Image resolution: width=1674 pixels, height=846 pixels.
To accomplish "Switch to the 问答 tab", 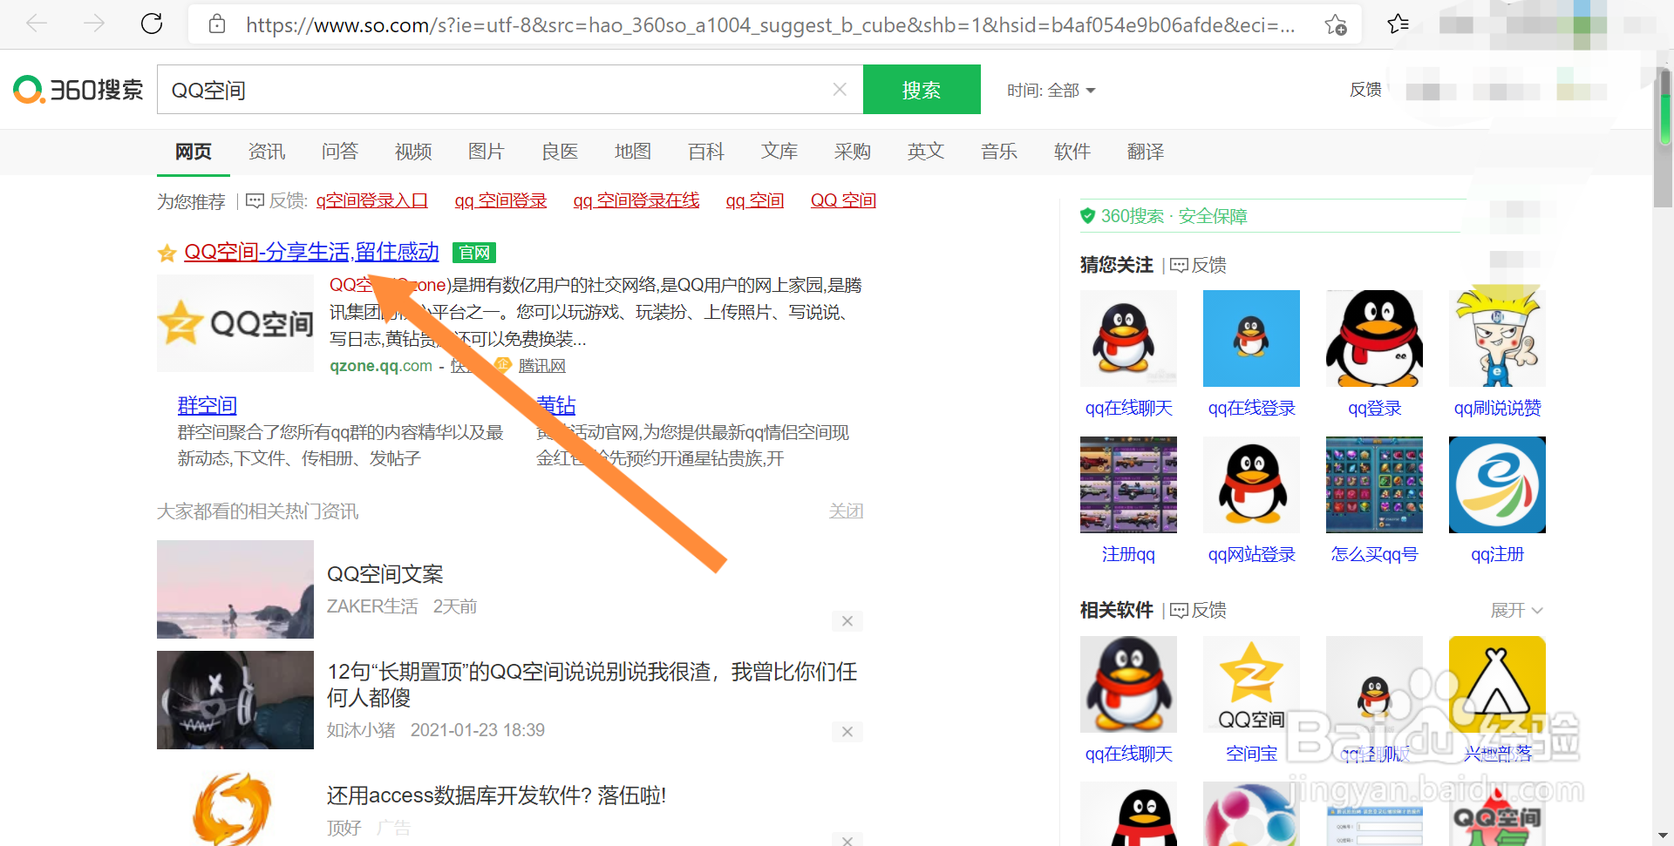I will tap(340, 152).
